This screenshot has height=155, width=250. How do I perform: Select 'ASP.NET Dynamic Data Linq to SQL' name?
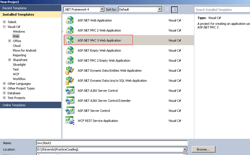(112, 81)
